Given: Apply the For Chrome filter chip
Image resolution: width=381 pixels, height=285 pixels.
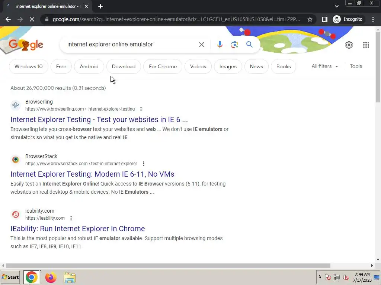Looking at the screenshot, I should (x=163, y=66).
